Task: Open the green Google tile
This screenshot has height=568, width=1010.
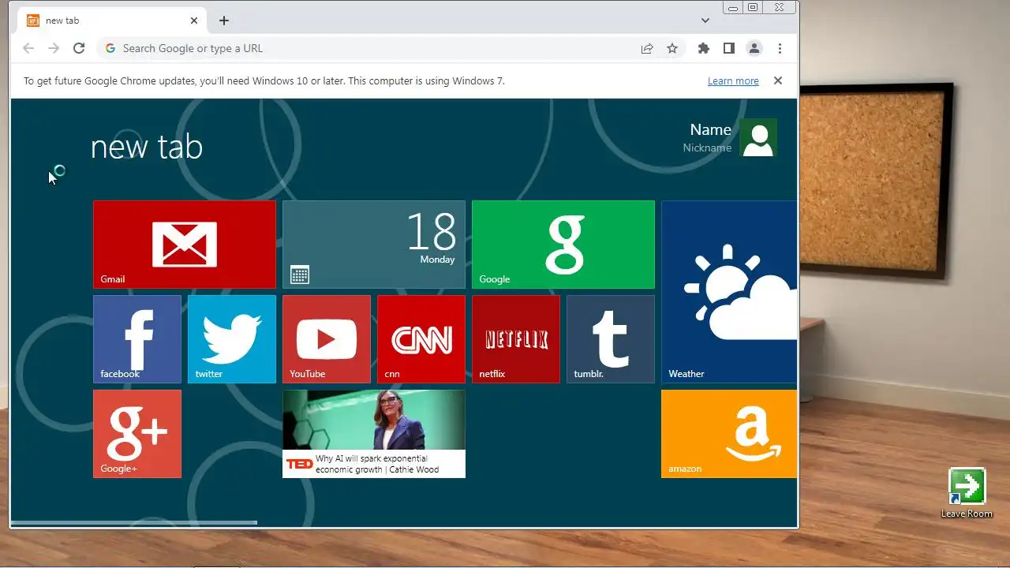Action: click(563, 245)
